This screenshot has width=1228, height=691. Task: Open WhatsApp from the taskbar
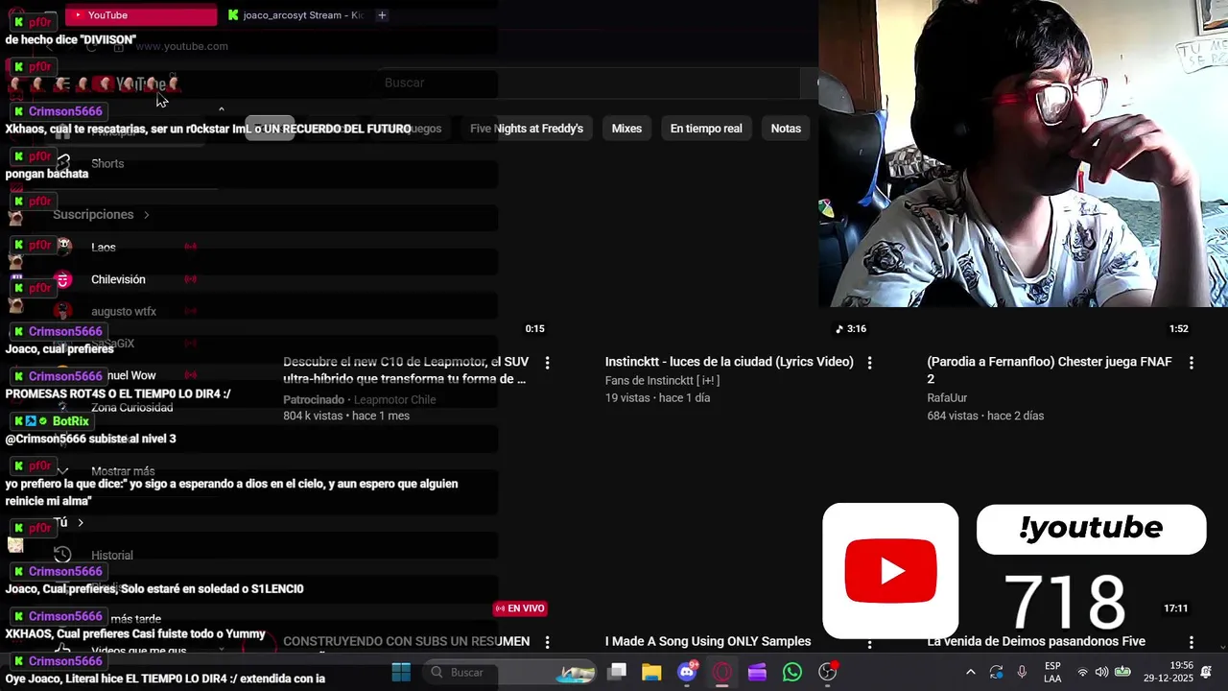pos(792,673)
